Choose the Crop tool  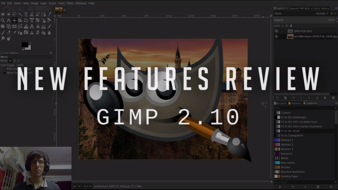[x=26, y=20]
